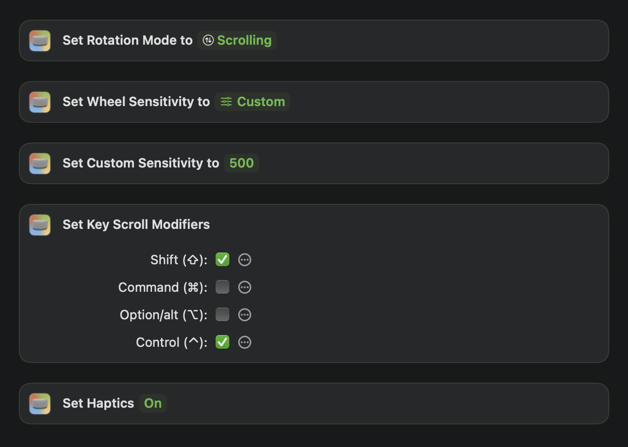Image resolution: width=628 pixels, height=447 pixels.
Task: Uncheck the Control modifier checkbox
Action: tap(222, 342)
